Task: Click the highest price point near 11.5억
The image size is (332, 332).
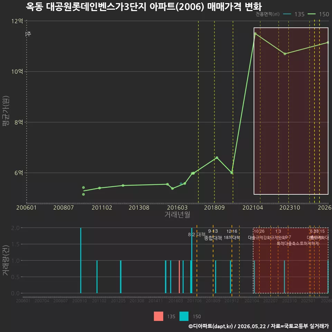Action: point(255,34)
